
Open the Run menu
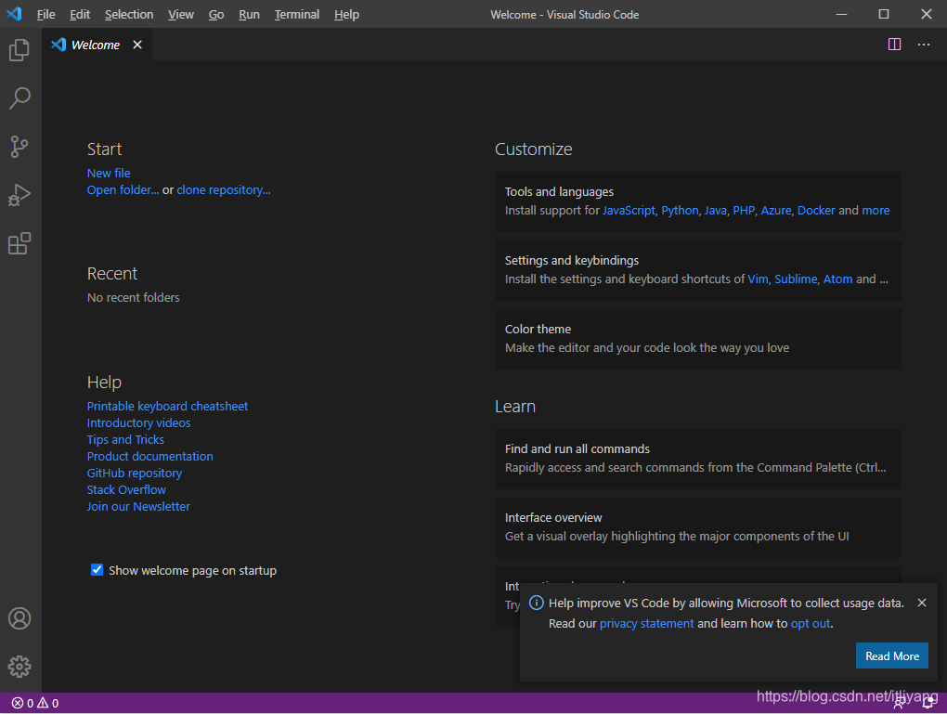pos(249,15)
